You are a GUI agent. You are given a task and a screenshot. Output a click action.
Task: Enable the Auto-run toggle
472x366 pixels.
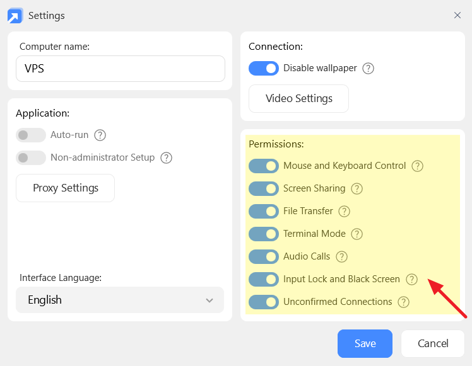[31, 135]
